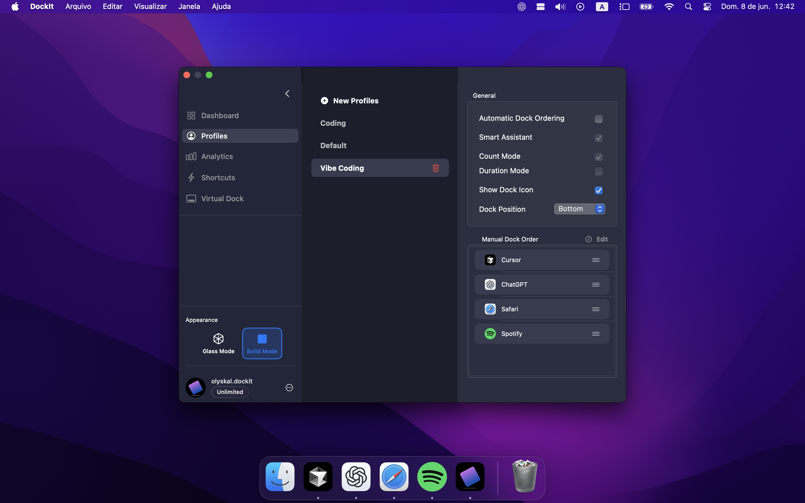This screenshot has width=805, height=503.
Task: Open the Analytics panel
Action: [x=217, y=156]
